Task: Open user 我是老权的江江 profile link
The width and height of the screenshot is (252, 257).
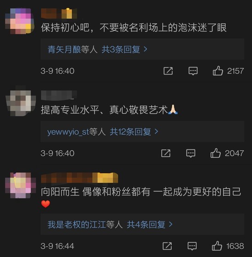Action: pos(77,224)
